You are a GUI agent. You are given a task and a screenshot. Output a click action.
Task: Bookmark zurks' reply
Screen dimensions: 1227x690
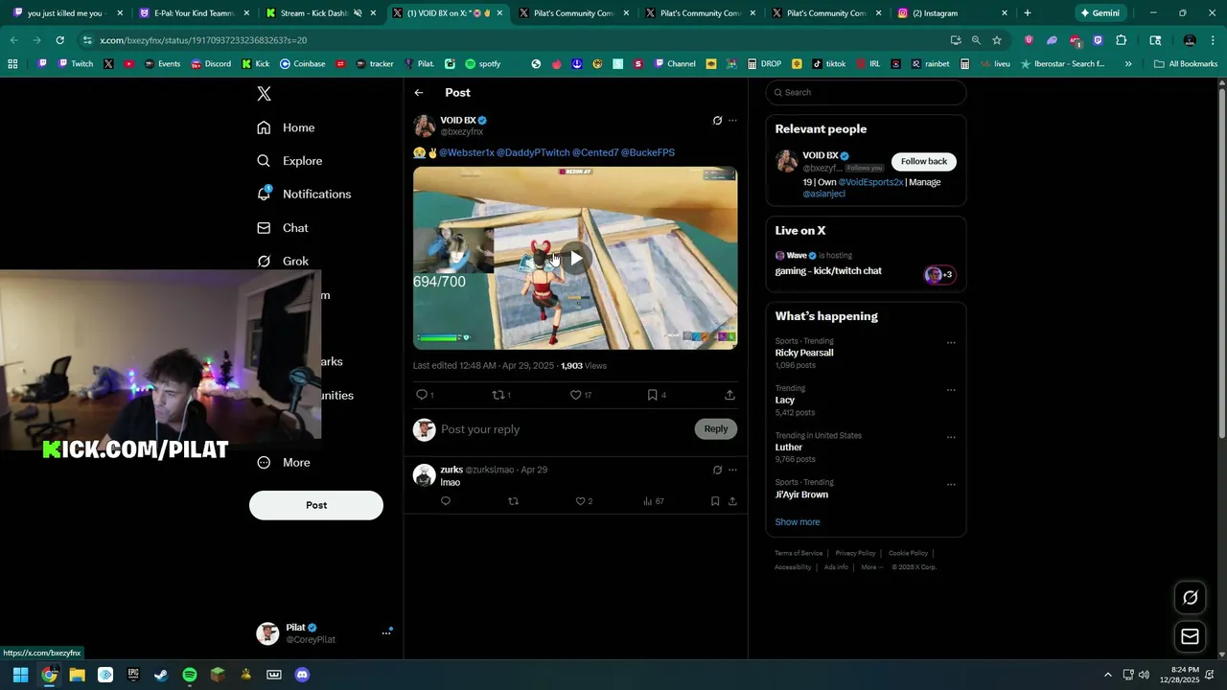[x=715, y=501]
